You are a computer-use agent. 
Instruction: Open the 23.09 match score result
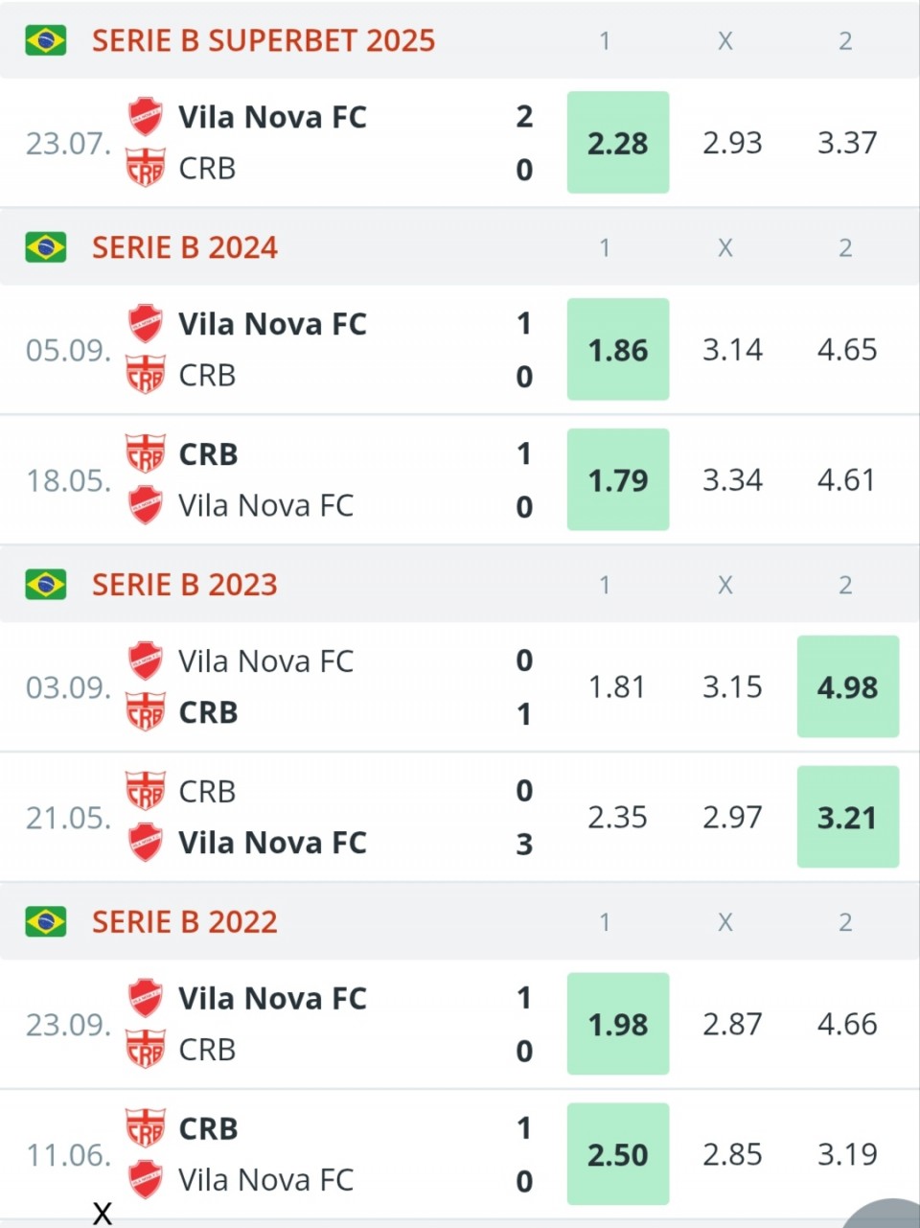point(523,1025)
